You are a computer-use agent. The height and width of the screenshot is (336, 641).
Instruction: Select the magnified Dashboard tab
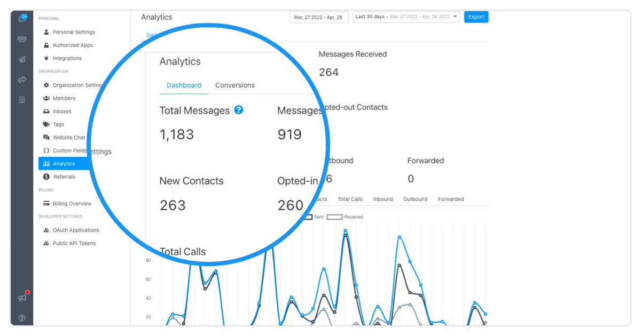click(x=184, y=85)
